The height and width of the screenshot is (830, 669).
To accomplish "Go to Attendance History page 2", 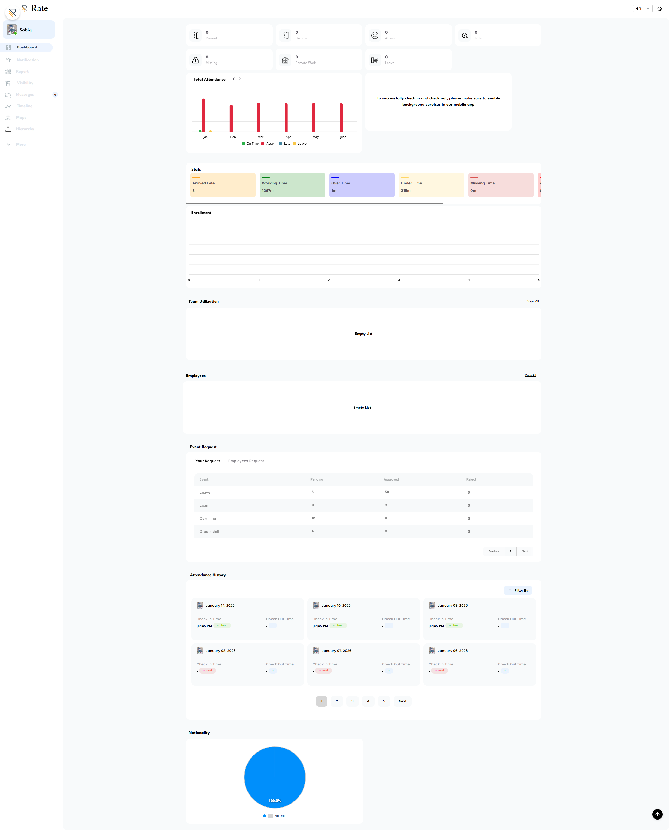I will 337,702.
